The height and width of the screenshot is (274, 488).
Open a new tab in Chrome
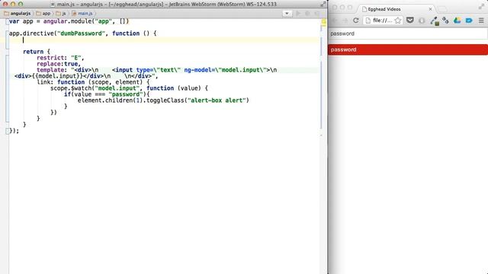pyautogui.click(x=442, y=9)
